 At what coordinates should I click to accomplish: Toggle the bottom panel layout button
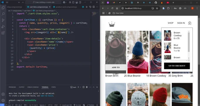(77, 2)
